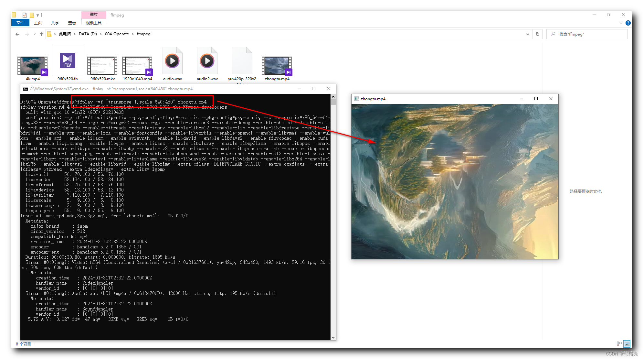
Task: Go up one folder level
Action: pos(41,34)
